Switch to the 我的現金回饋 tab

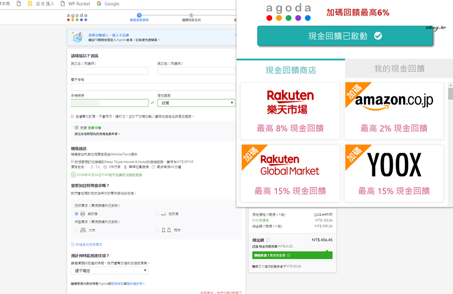(399, 69)
